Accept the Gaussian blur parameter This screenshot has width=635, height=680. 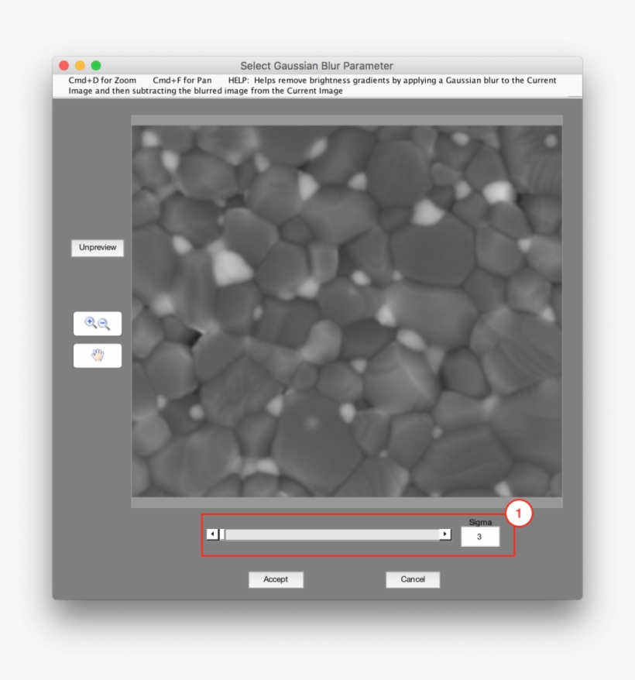tap(276, 579)
